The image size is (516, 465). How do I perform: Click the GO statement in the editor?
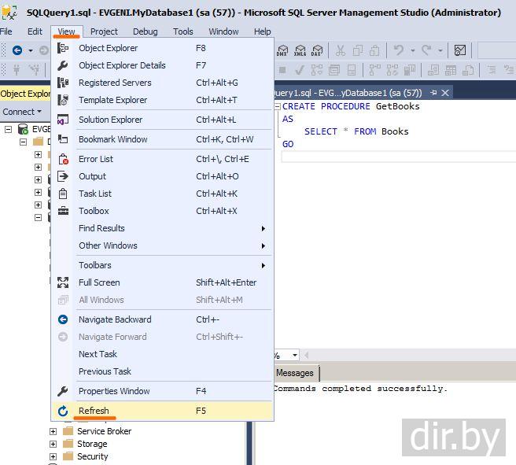pyautogui.click(x=288, y=144)
